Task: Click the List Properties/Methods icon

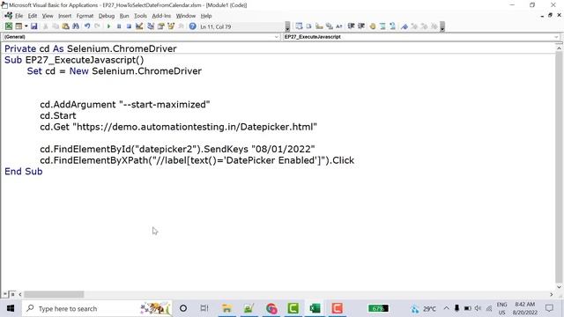Action: point(299,26)
